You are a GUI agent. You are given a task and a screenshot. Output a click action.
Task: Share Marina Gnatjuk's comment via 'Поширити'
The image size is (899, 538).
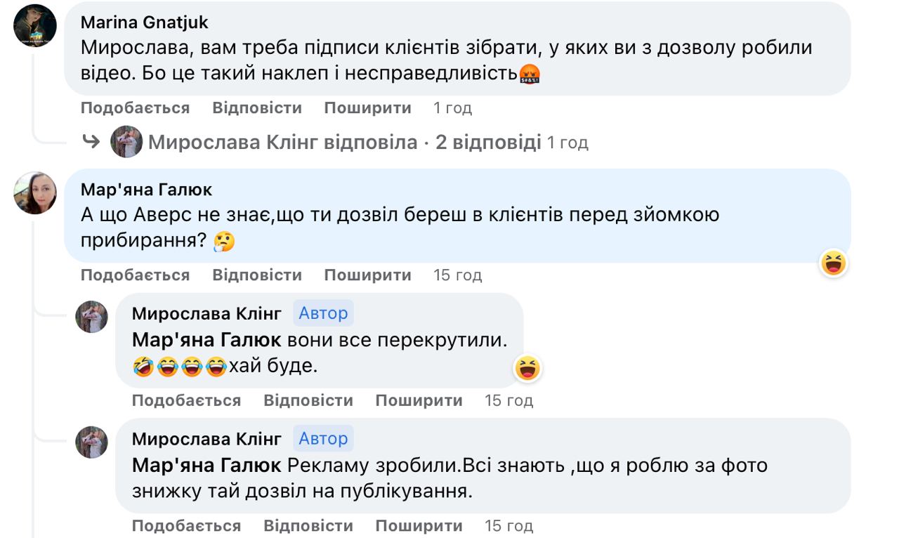point(367,108)
